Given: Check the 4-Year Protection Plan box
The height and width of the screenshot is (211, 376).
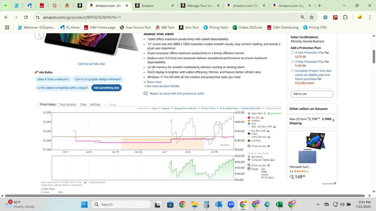Looking at the screenshot, I should [x=293, y=52].
